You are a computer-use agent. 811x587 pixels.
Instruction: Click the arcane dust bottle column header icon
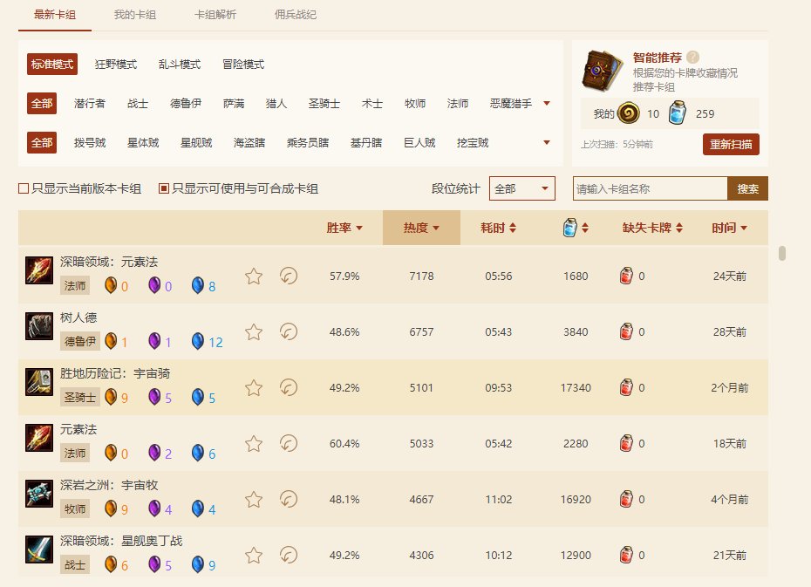[570, 228]
